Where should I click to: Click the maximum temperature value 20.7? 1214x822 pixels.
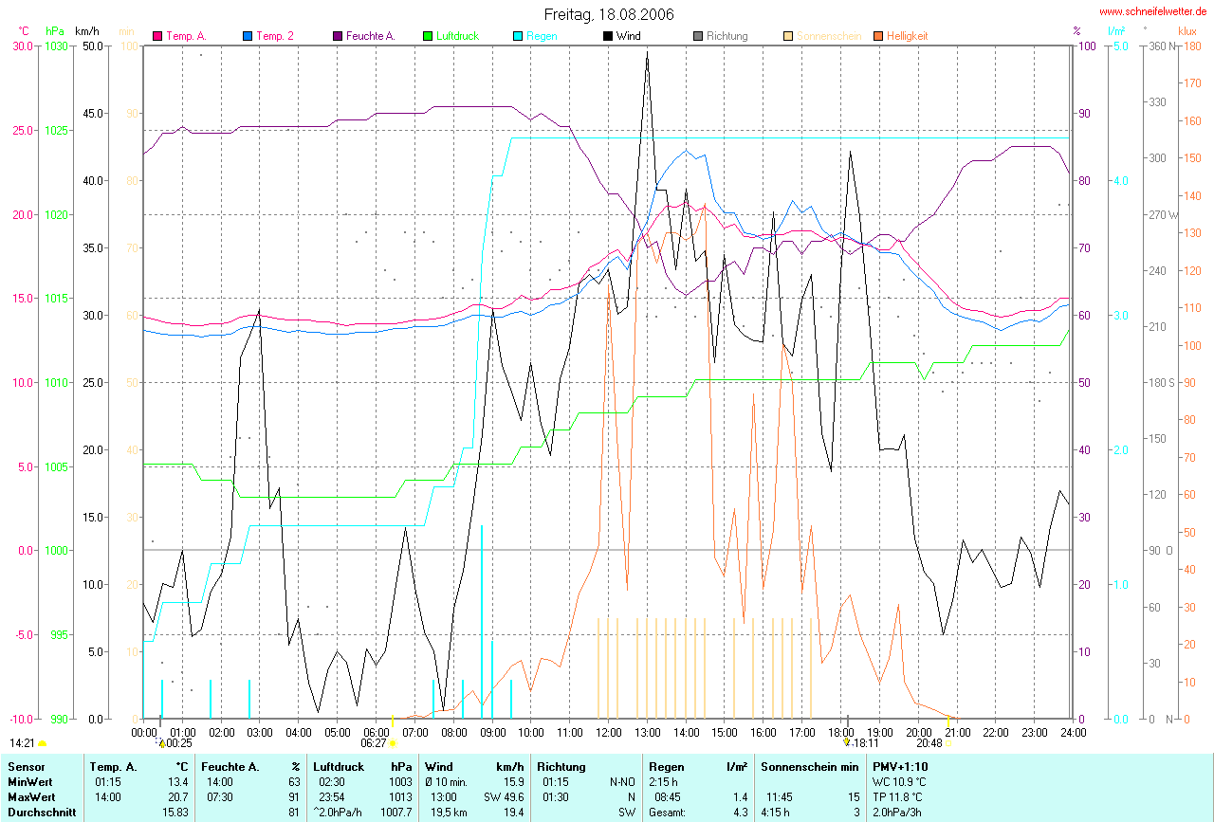(178, 797)
